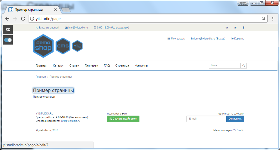Open the Facebook social icon
Viewport: 280px width, 150px height.
point(243,28)
